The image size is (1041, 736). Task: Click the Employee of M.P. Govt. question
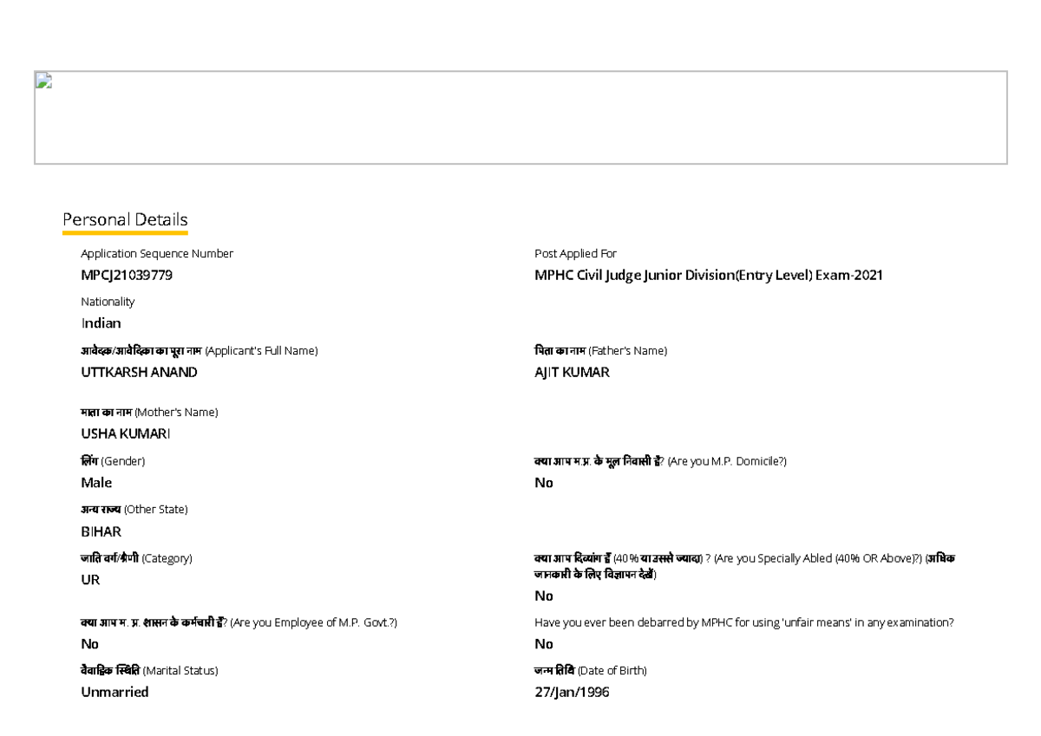(x=239, y=622)
